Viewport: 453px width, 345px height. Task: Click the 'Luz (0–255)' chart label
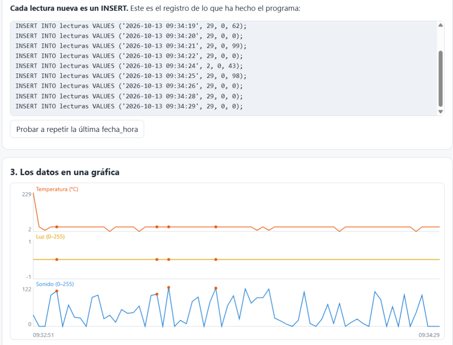pos(50,236)
